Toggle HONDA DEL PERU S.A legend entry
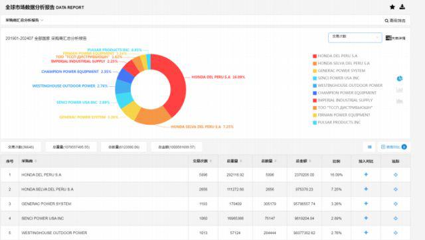The width and height of the screenshot is (425, 240). coord(335,56)
